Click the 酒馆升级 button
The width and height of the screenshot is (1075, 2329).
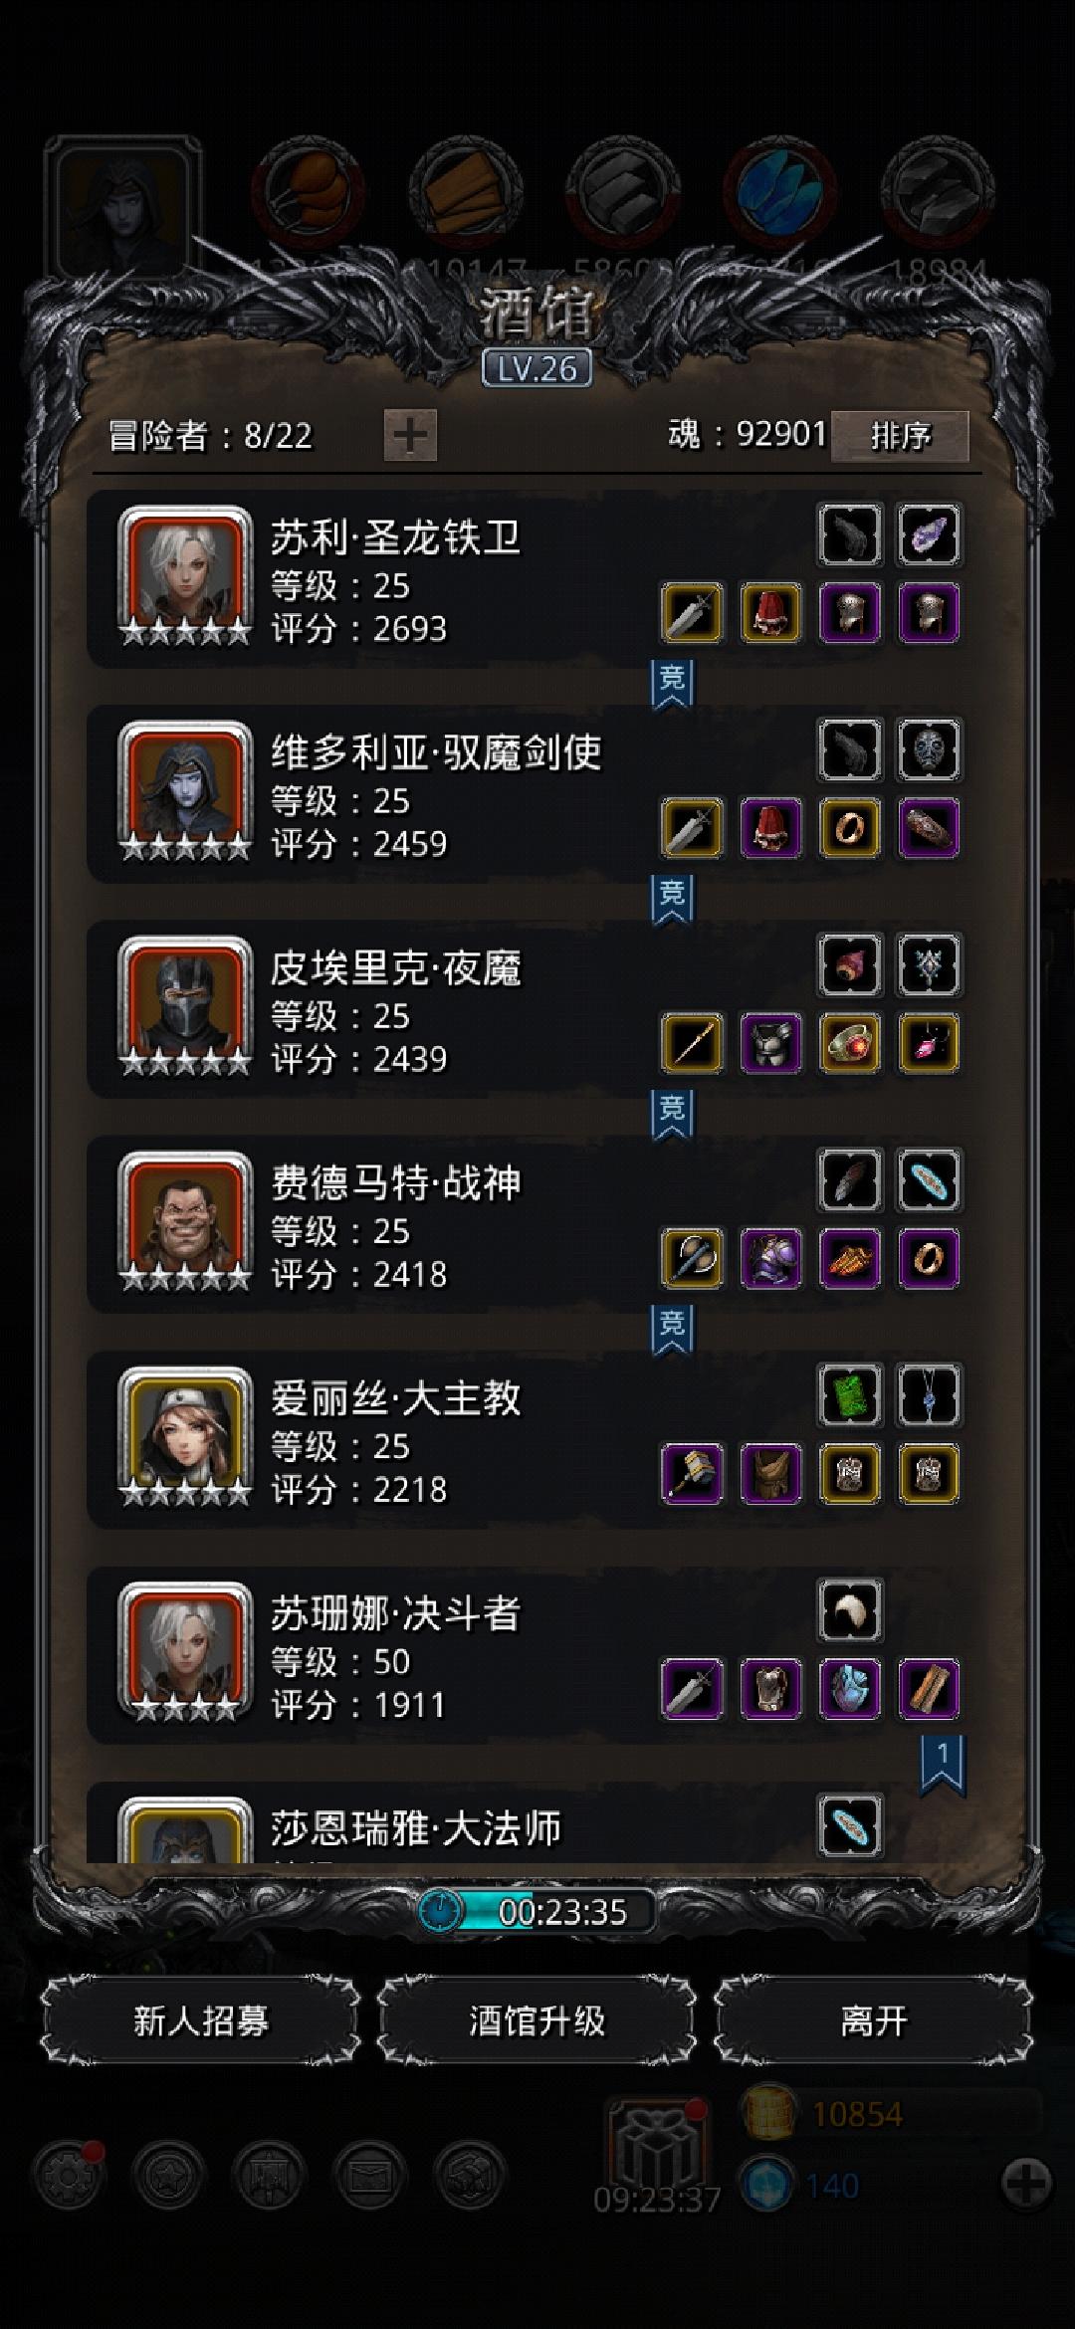[537, 2019]
